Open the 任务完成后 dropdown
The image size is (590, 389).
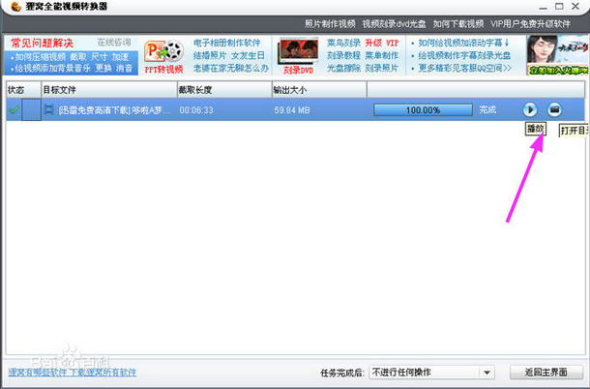click(x=432, y=373)
